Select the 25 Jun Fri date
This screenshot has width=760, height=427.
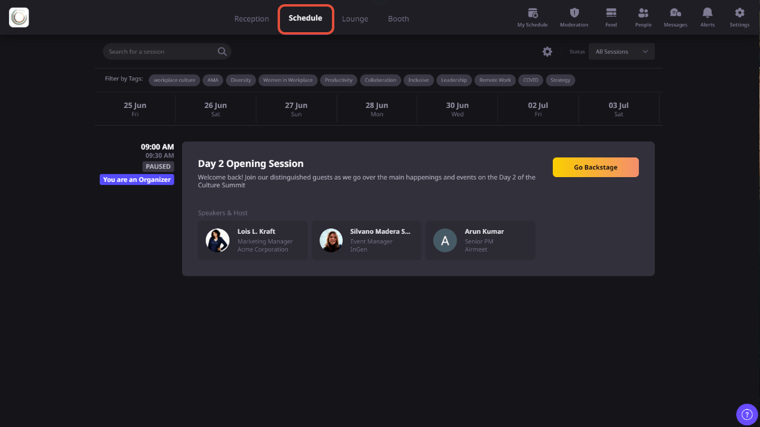(x=135, y=109)
